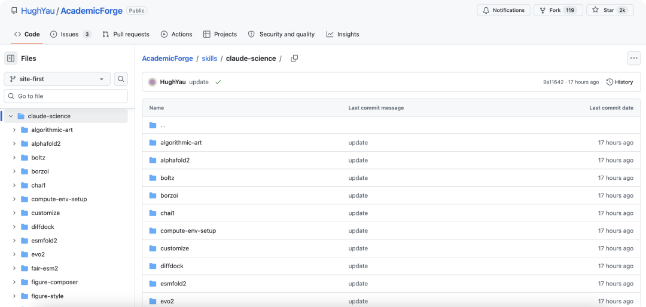The width and height of the screenshot is (646, 307).
Task: Open the Projects tab
Action: point(220,34)
